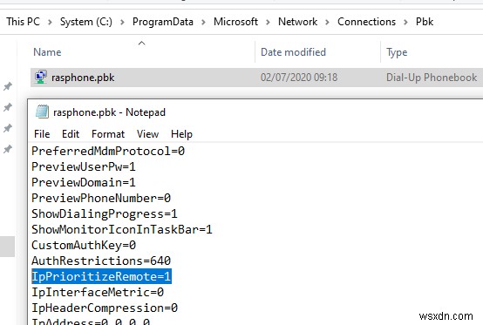Click line PreviewDomain=1
This screenshot has width=483, height=325.
84,182
